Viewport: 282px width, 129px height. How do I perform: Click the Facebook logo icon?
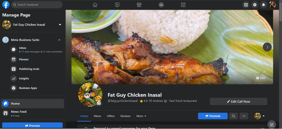(6, 5)
